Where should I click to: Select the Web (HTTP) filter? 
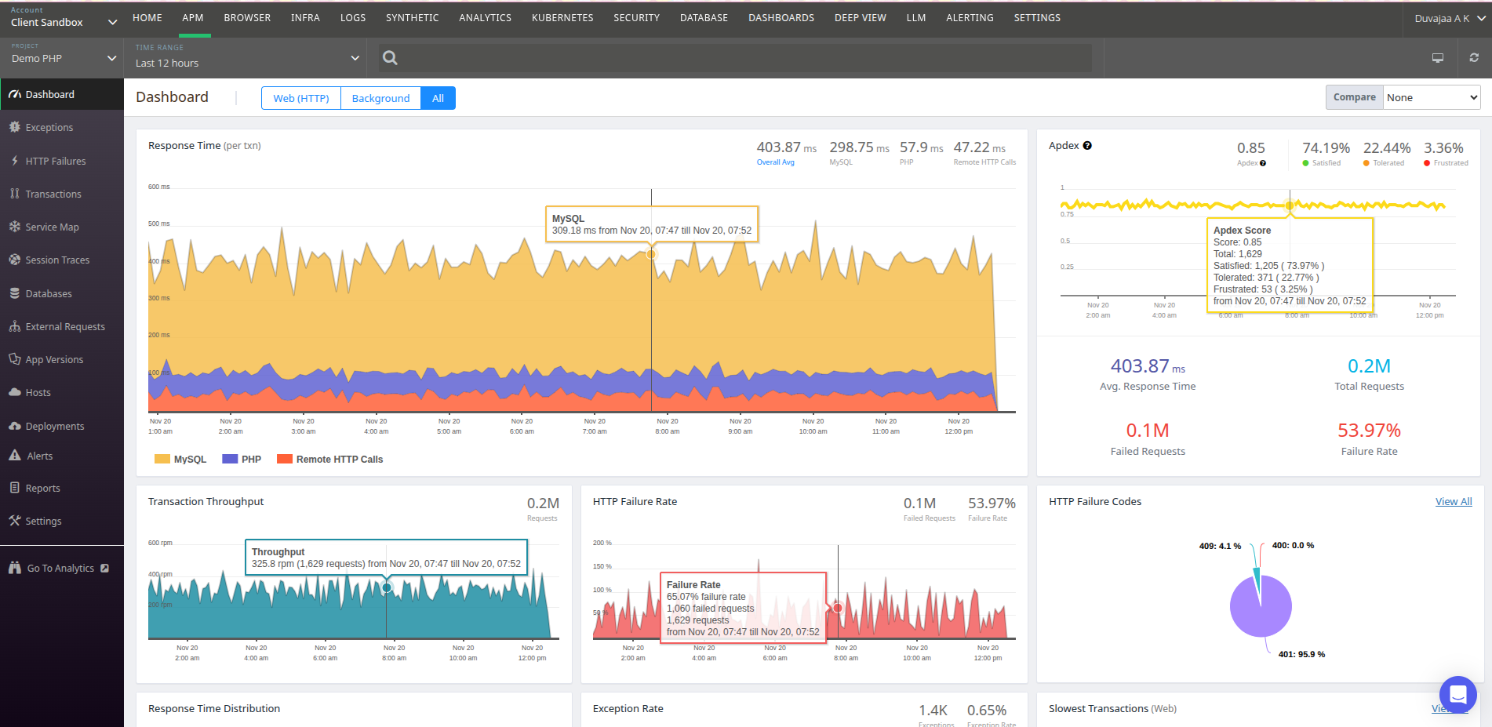click(x=301, y=98)
